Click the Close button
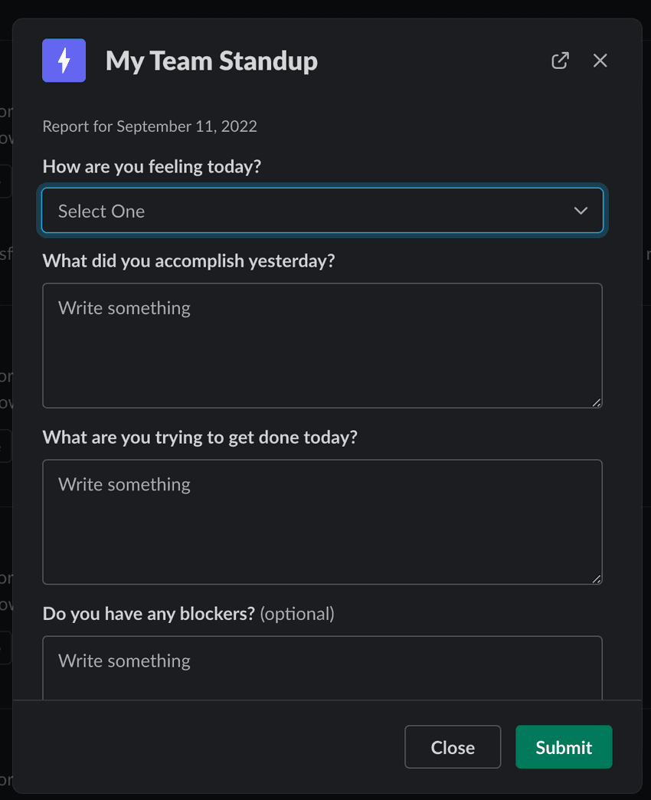Image resolution: width=651 pixels, height=800 pixels. [x=453, y=747]
